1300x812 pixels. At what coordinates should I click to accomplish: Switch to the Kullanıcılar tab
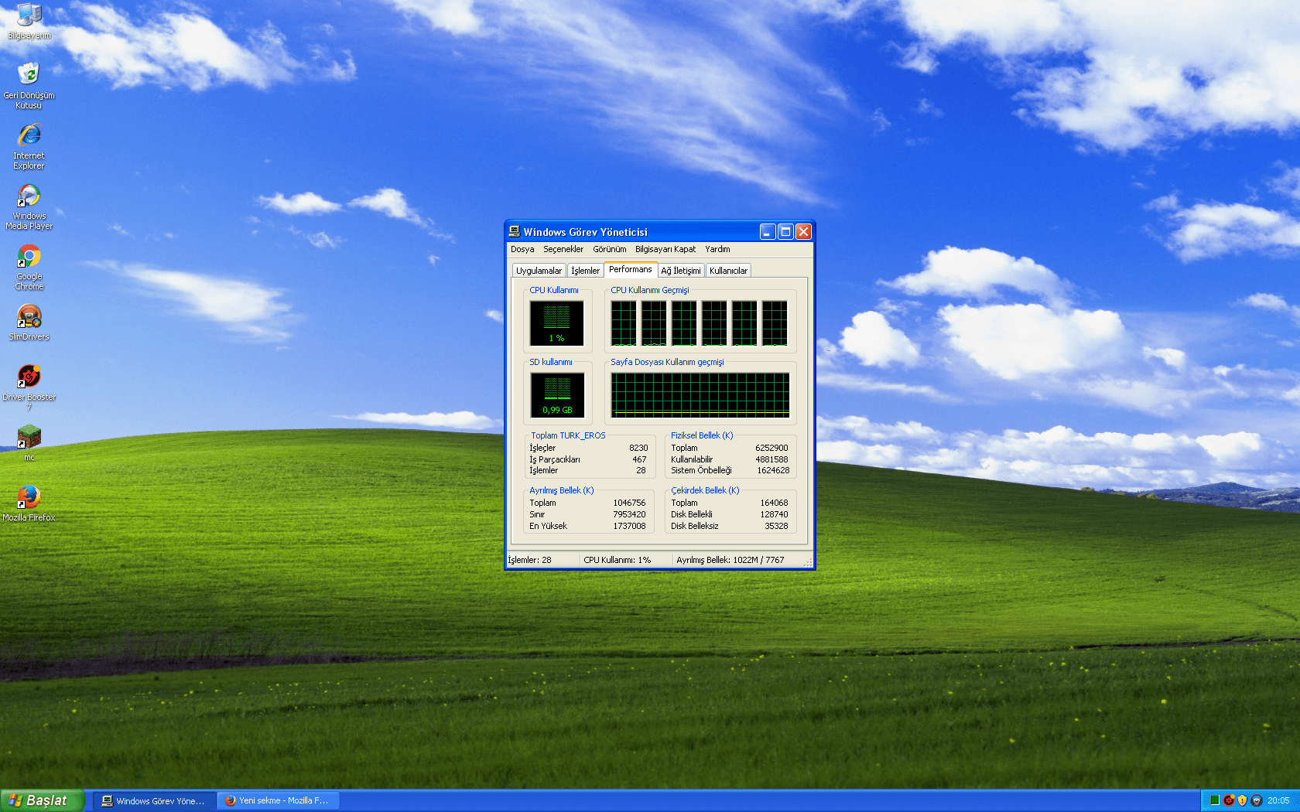(728, 271)
